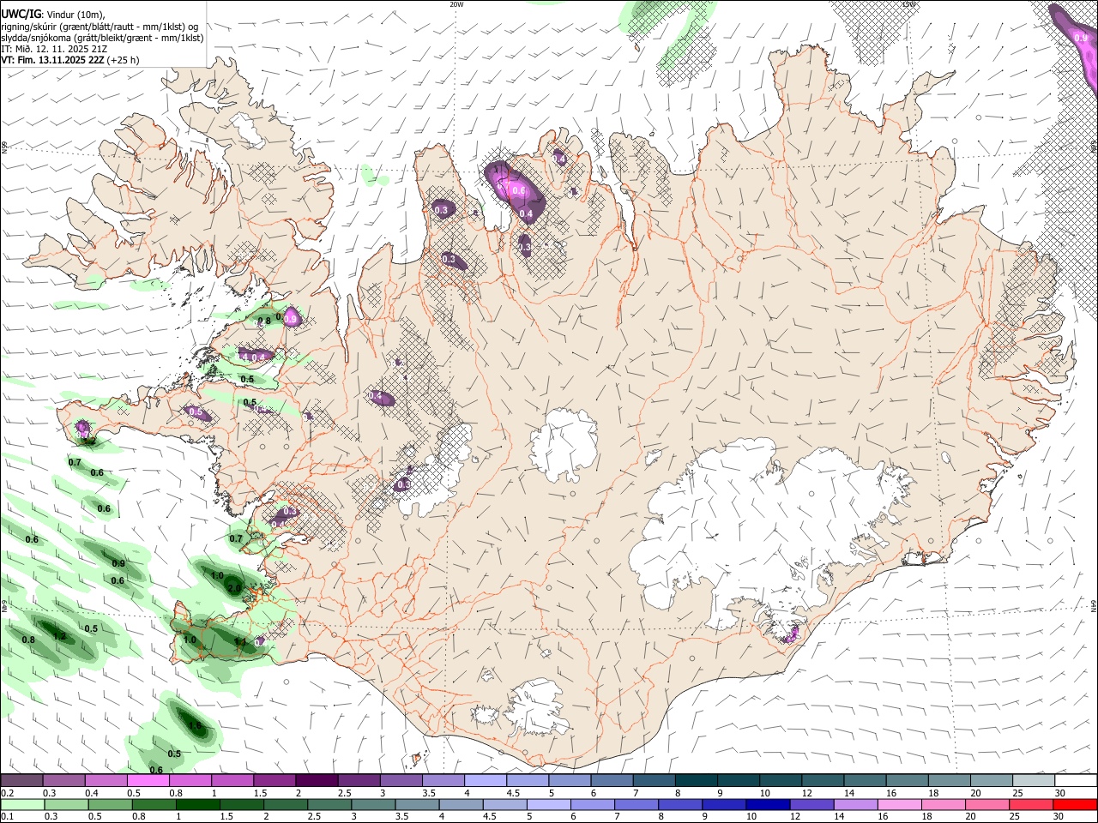Click the '64N' latitude label on the right edge
This screenshot has width=1098, height=823.
point(1094,604)
